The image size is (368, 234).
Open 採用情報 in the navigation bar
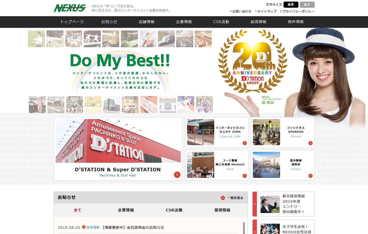point(258,22)
